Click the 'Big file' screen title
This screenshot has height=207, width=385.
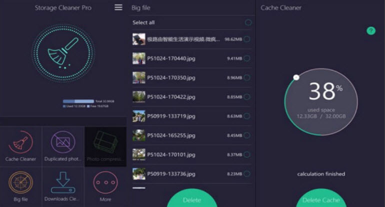coord(141,8)
